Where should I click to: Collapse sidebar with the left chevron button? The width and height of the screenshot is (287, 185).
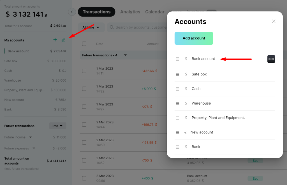tap(72, 12)
